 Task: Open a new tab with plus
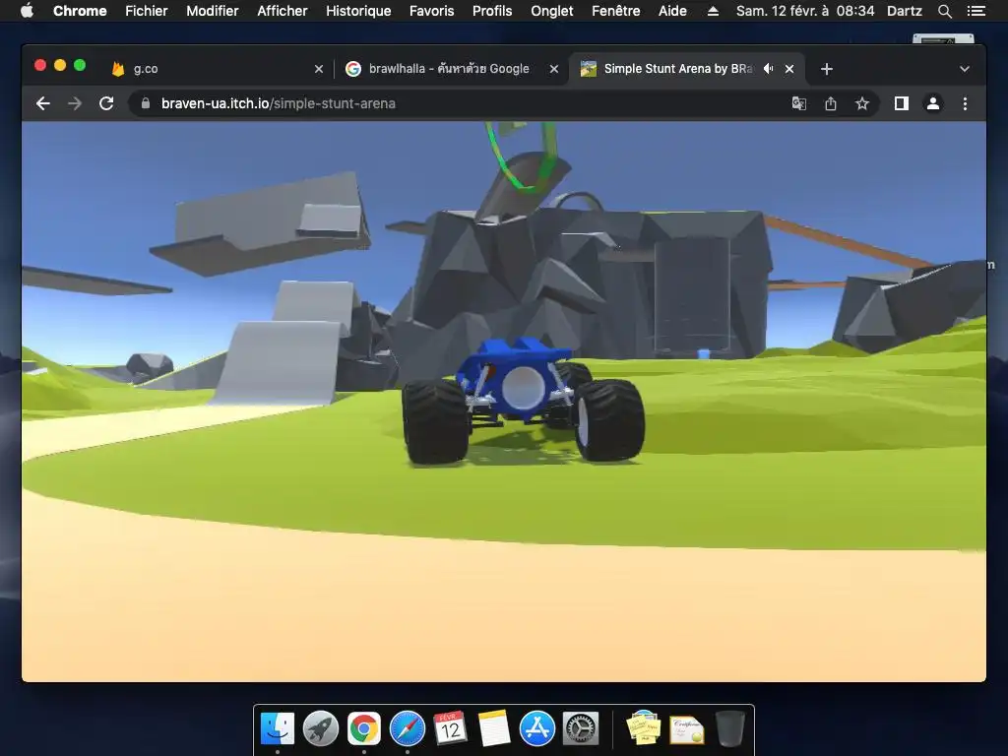tap(827, 69)
